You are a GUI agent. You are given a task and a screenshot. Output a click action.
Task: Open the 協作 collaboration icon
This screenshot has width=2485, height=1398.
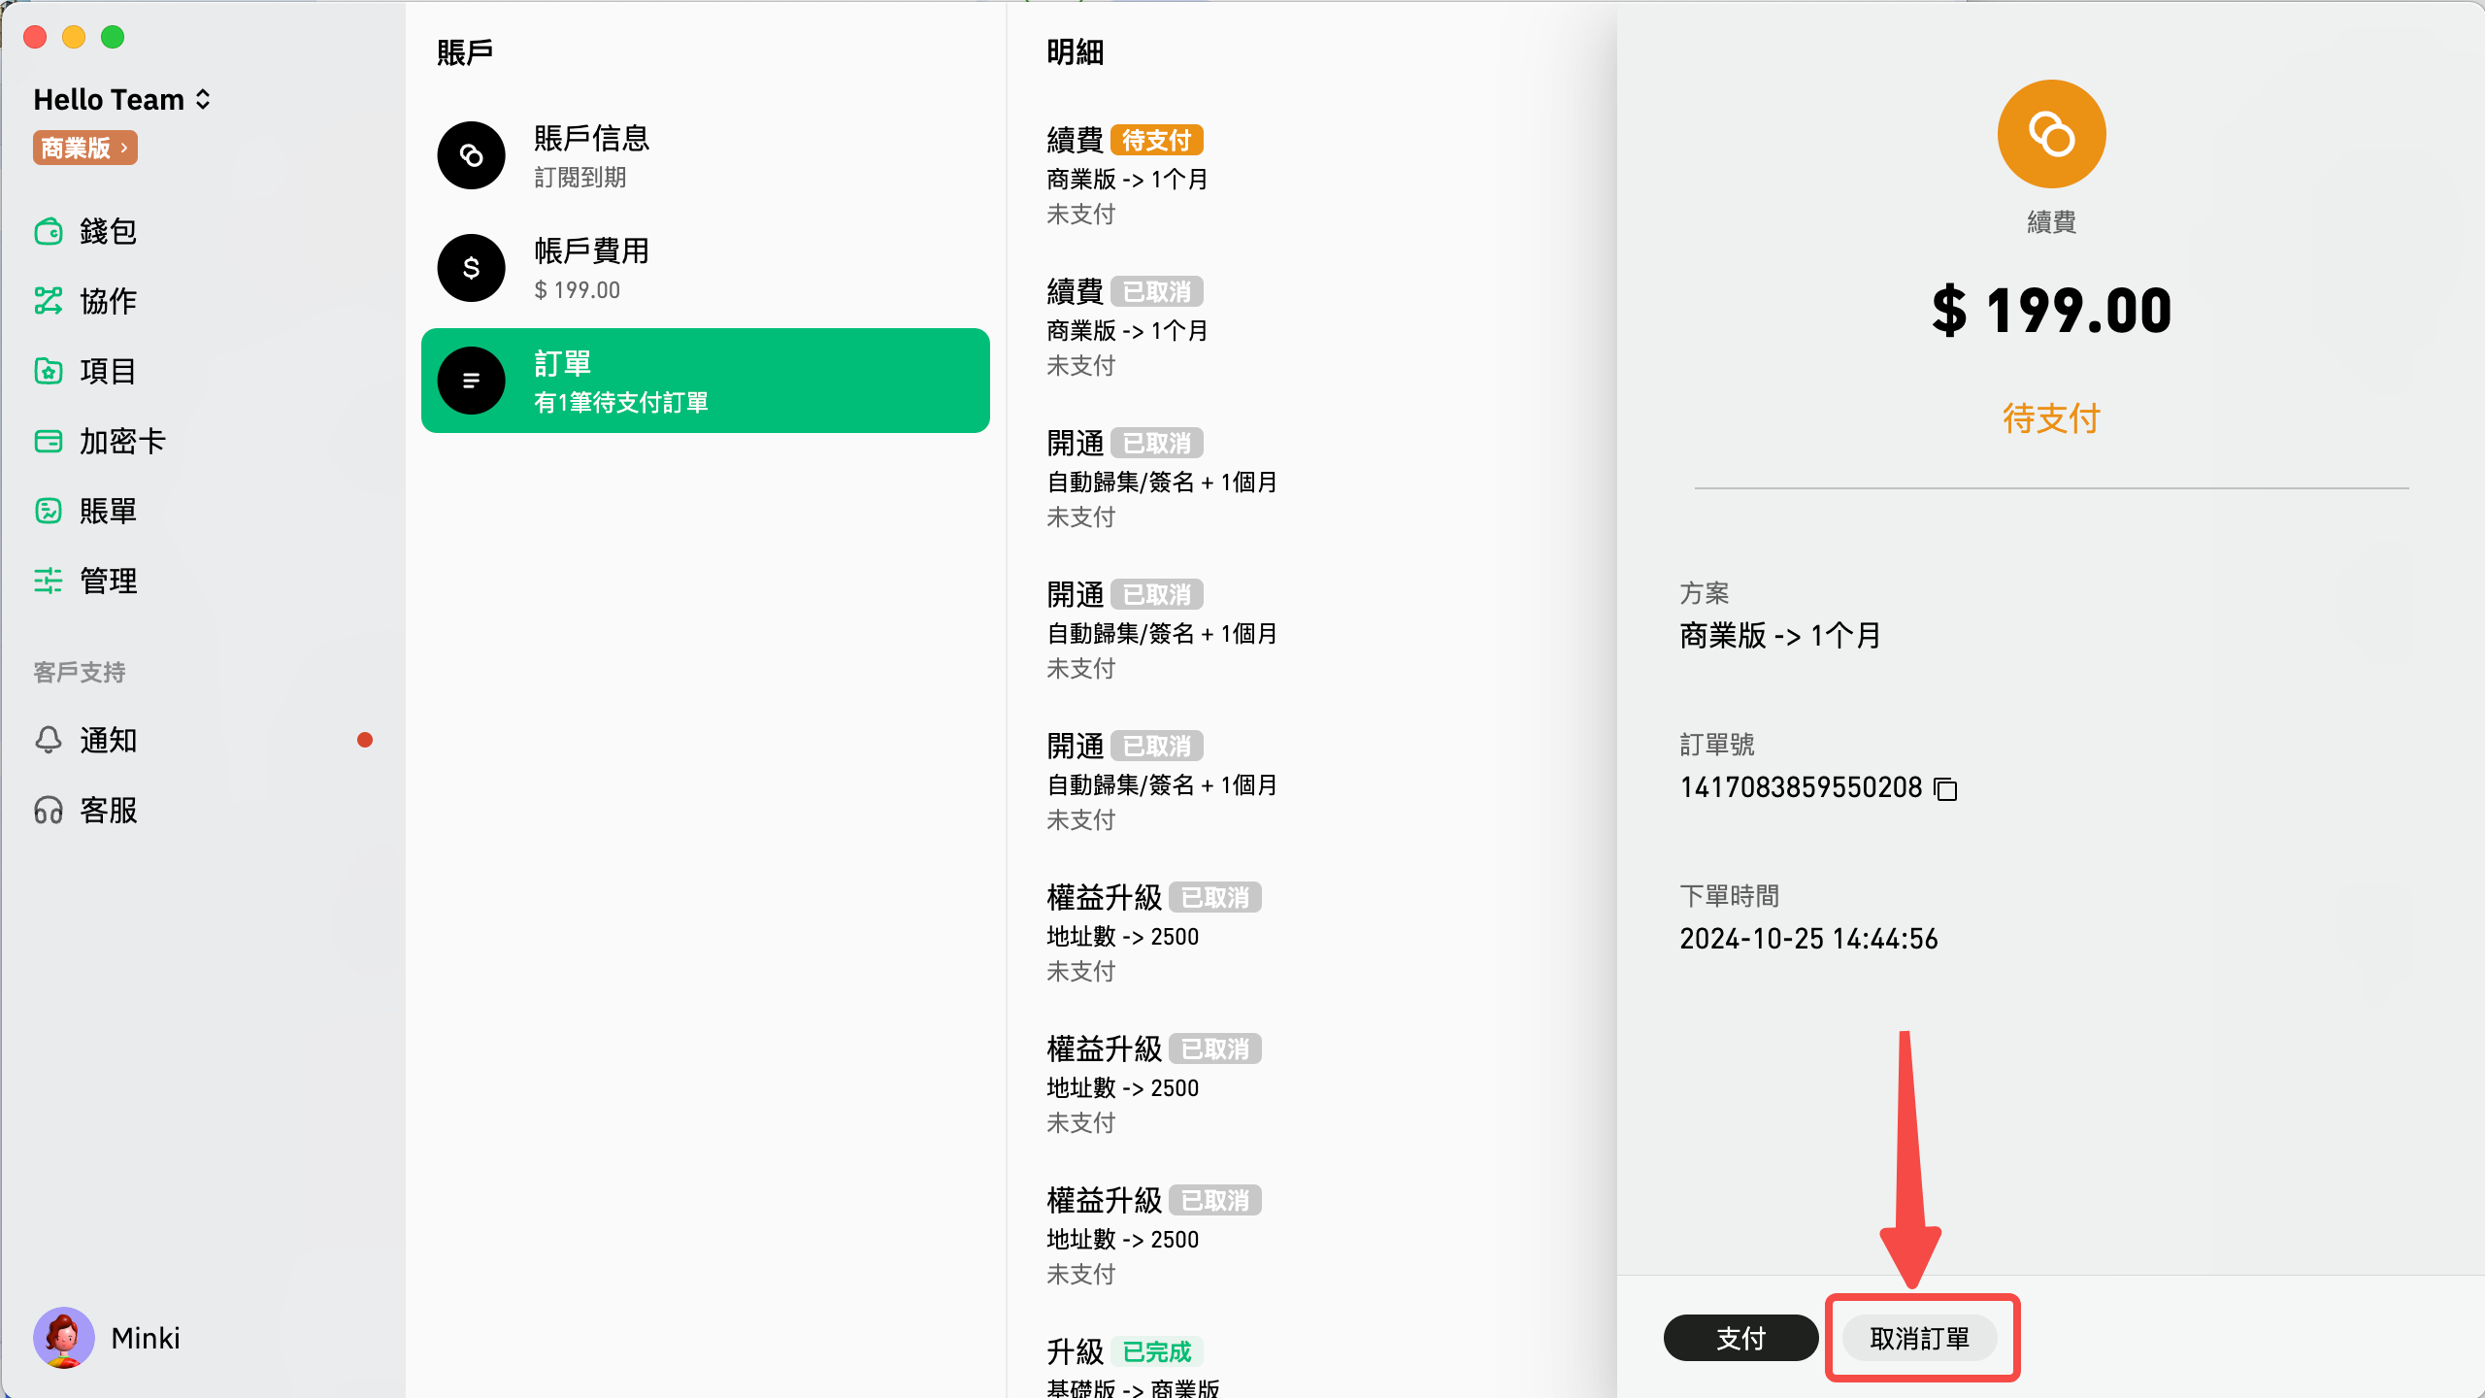tap(49, 301)
